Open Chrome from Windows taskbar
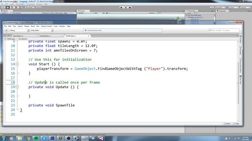This screenshot has height=141, width=252. (x=28, y=138)
